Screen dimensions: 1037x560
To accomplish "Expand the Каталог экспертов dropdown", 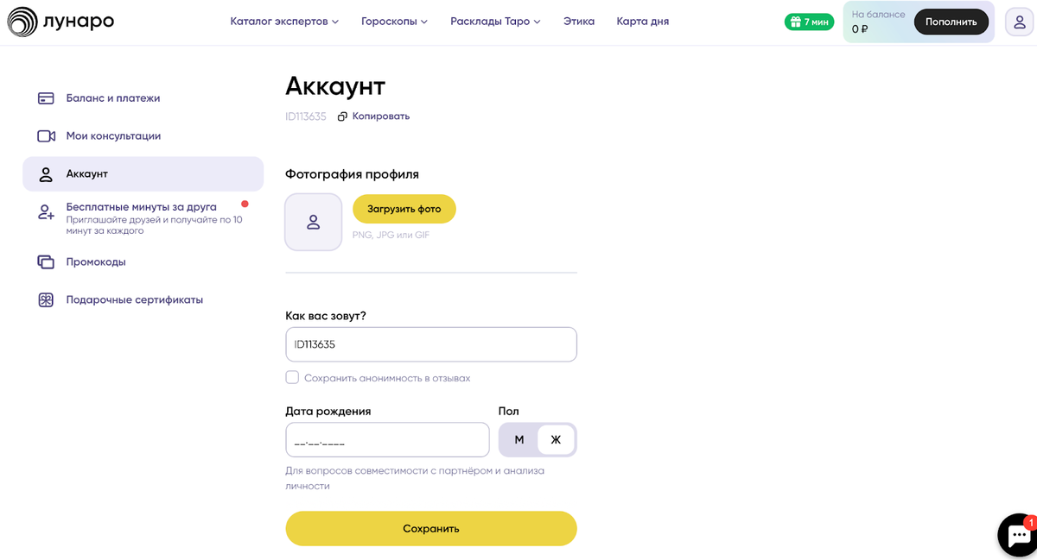I will [284, 22].
